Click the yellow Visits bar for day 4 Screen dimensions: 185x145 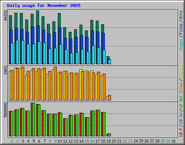coord(26,88)
